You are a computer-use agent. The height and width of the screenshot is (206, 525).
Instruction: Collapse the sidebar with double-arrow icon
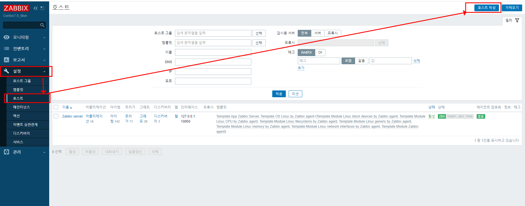coord(36,8)
